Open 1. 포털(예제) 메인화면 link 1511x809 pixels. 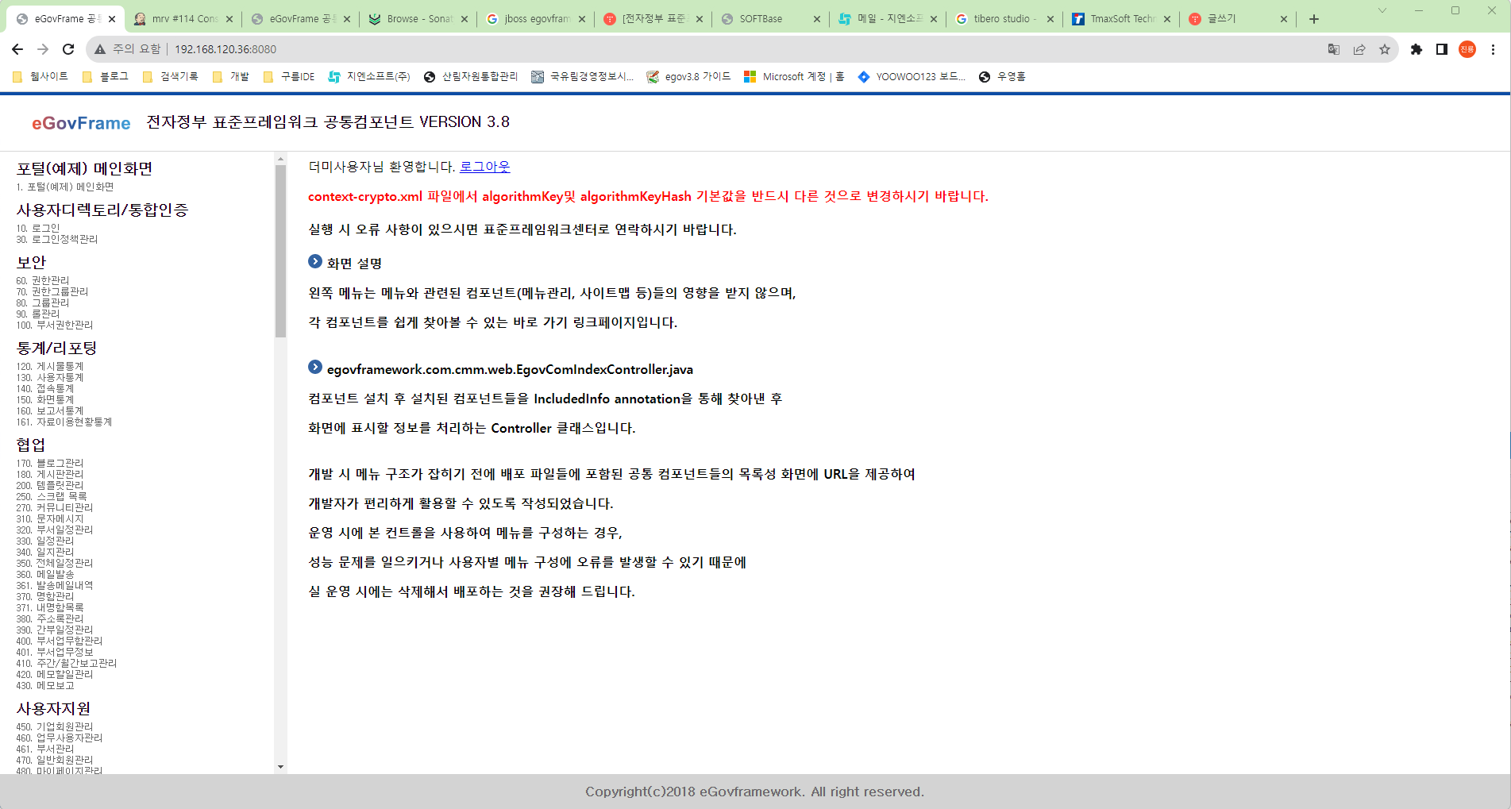point(65,187)
